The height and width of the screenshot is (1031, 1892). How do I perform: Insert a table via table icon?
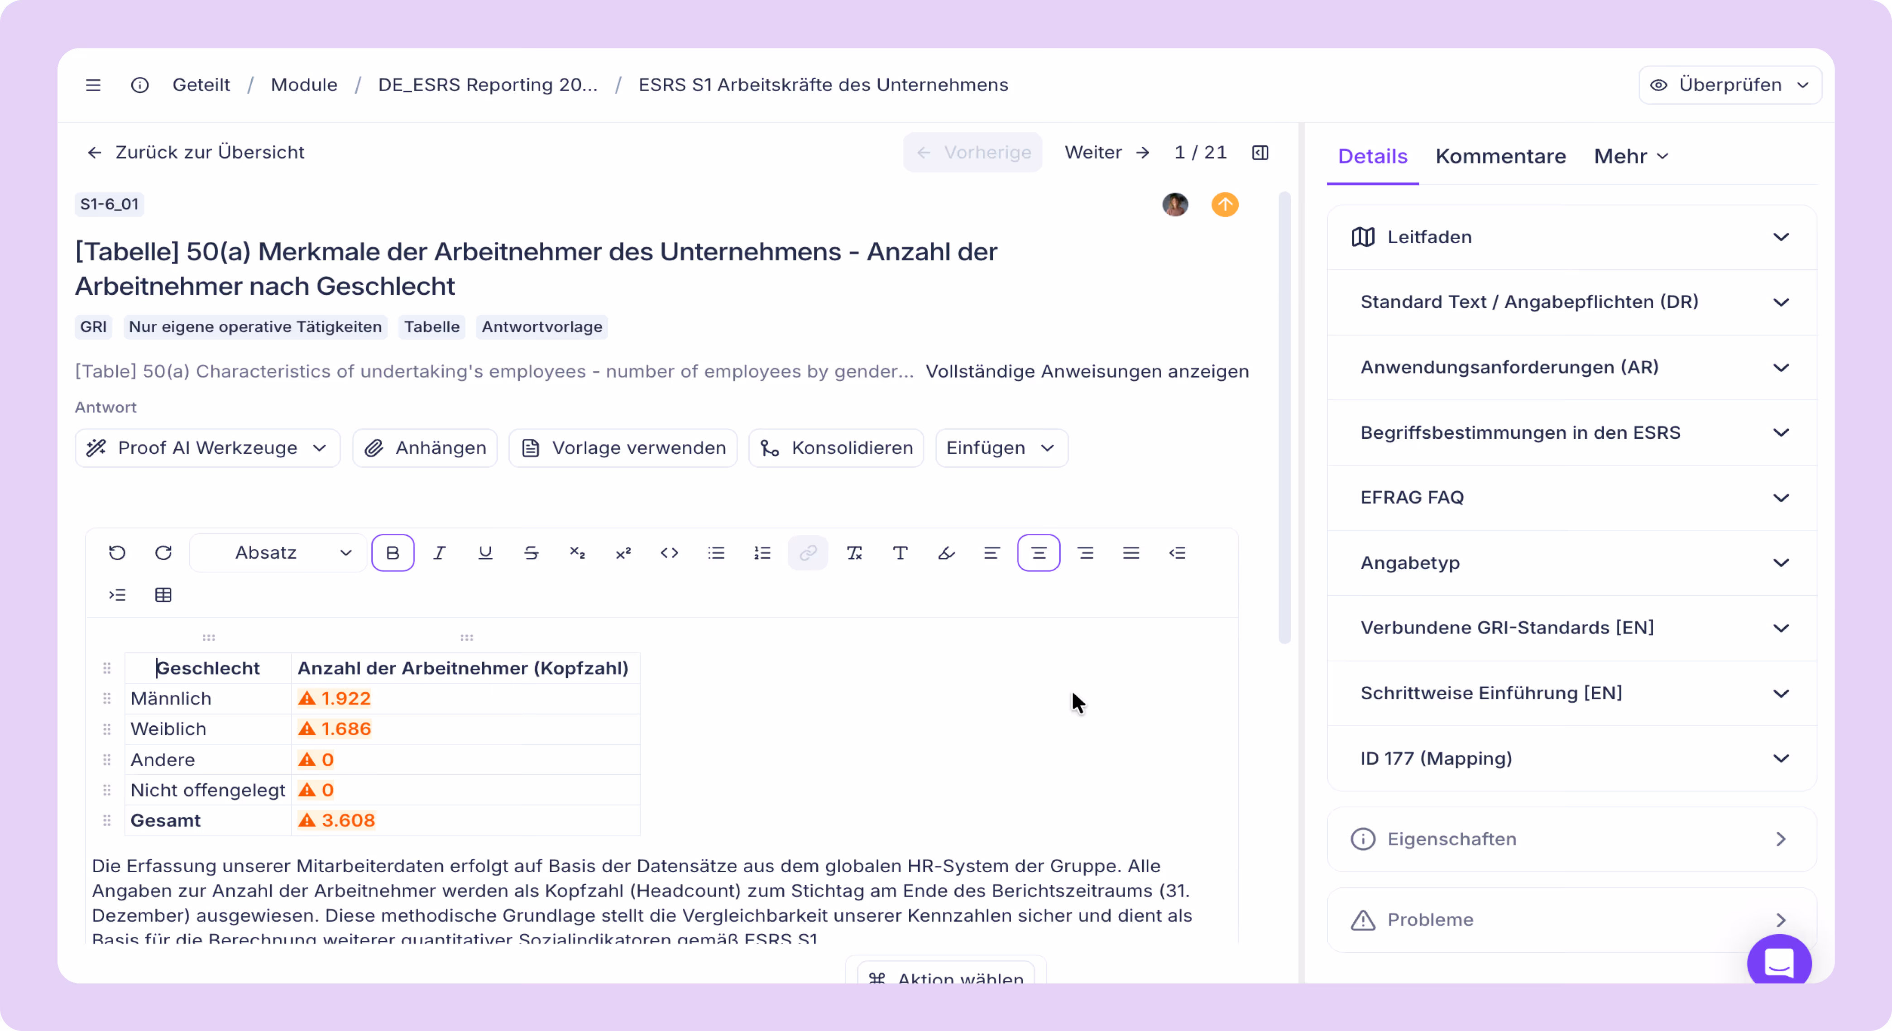(163, 595)
